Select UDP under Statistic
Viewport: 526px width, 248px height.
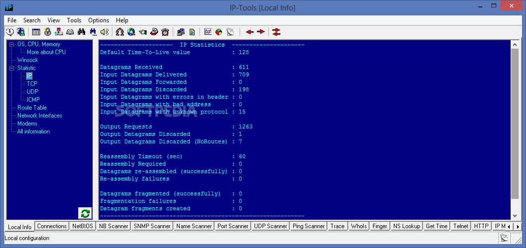(32, 92)
